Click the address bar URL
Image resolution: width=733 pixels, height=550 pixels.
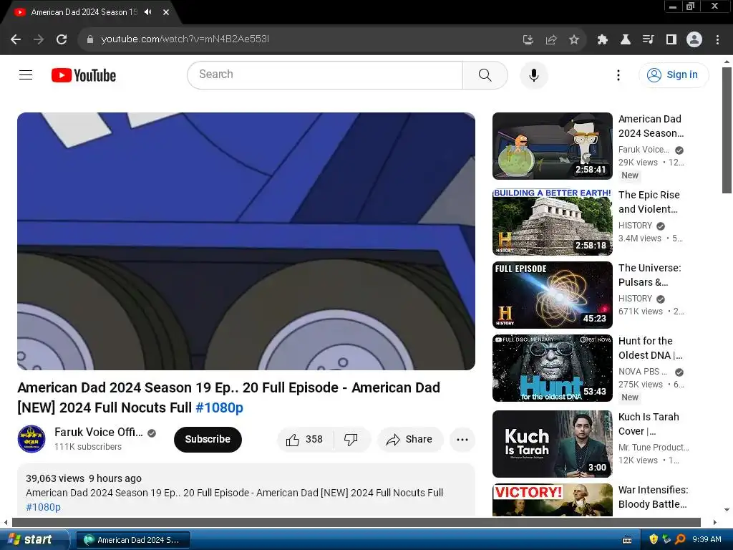185,39
